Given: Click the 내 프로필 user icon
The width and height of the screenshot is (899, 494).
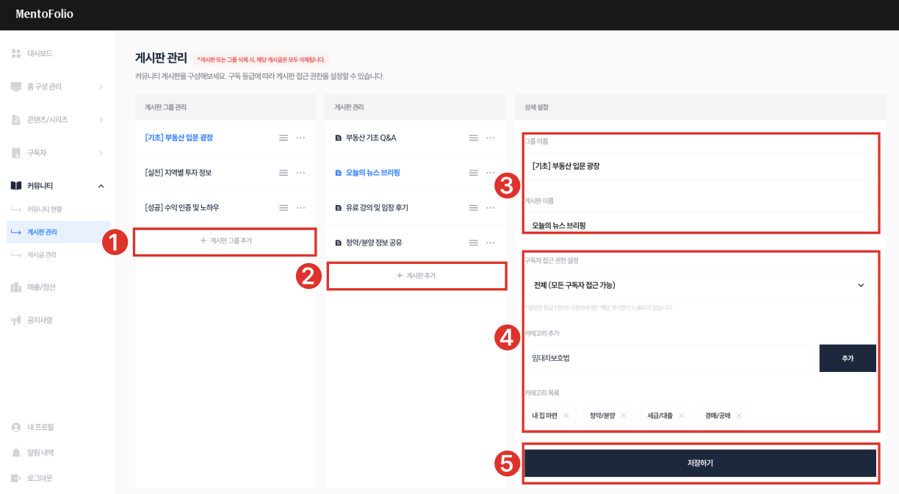Looking at the screenshot, I should [x=16, y=427].
